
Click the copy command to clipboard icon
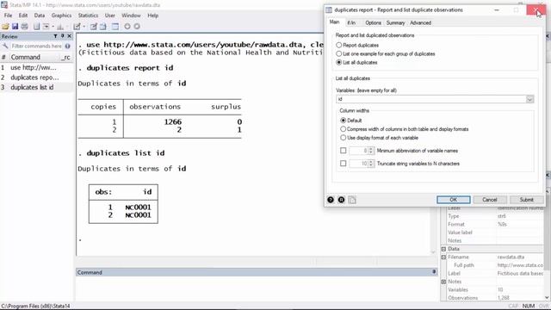pos(352,200)
